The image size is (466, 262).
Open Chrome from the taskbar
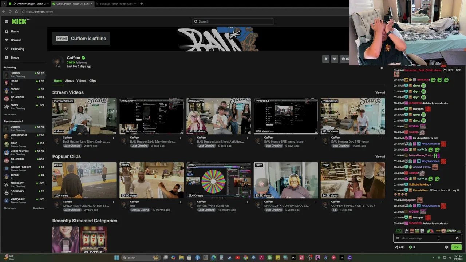[x=245, y=258]
